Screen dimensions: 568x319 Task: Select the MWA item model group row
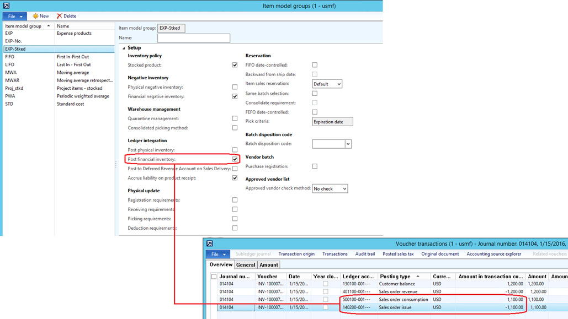(11, 72)
